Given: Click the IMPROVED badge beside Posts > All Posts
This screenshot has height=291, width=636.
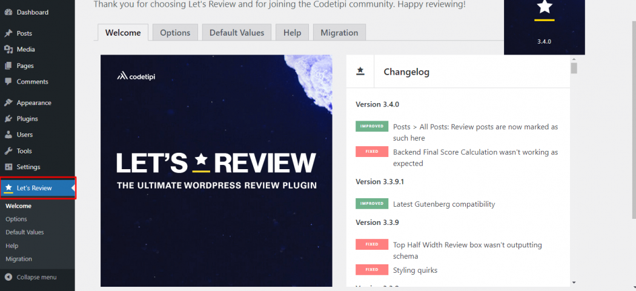Looking at the screenshot, I should click(x=372, y=126).
